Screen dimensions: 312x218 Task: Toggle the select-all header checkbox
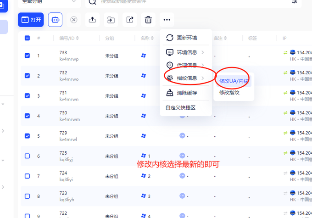pyautogui.click(x=27, y=38)
